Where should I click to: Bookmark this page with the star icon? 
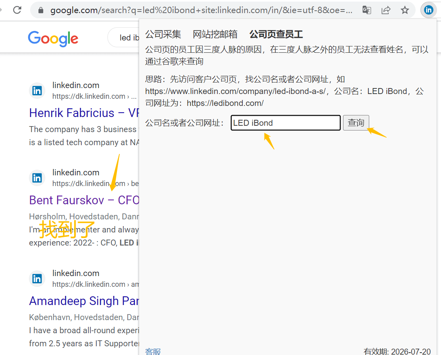(405, 10)
